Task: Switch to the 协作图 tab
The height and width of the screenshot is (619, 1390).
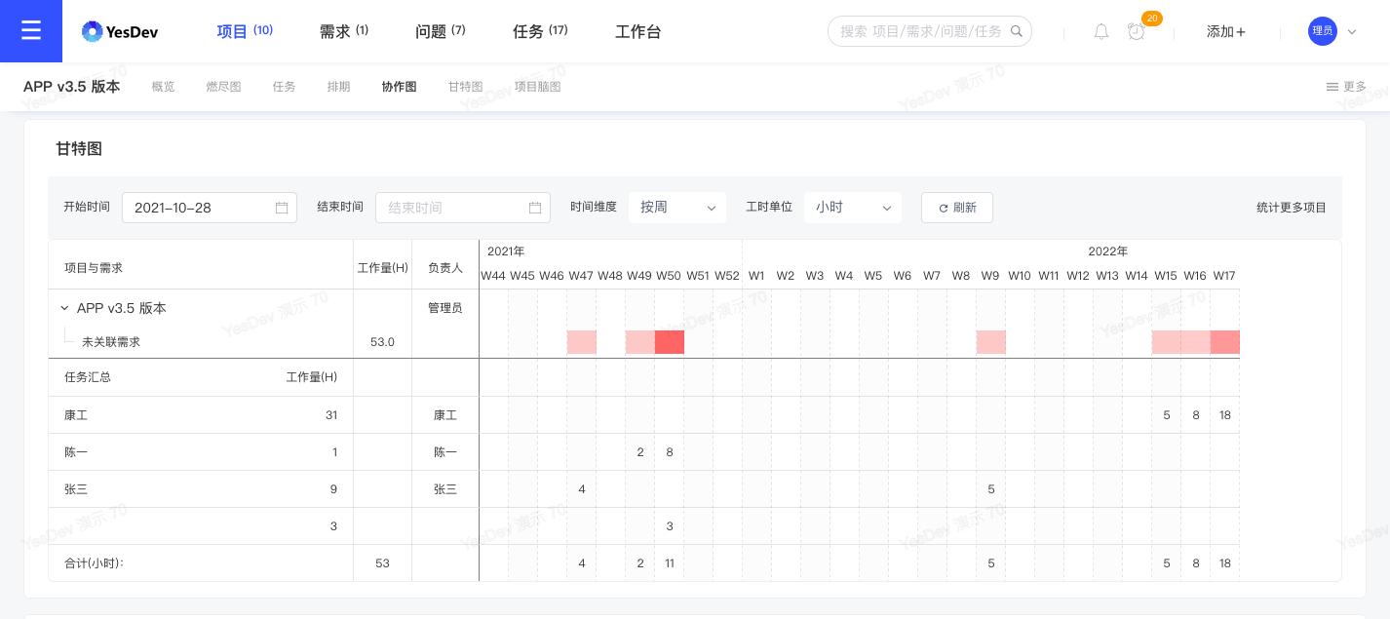Action: pyautogui.click(x=399, y=87)
